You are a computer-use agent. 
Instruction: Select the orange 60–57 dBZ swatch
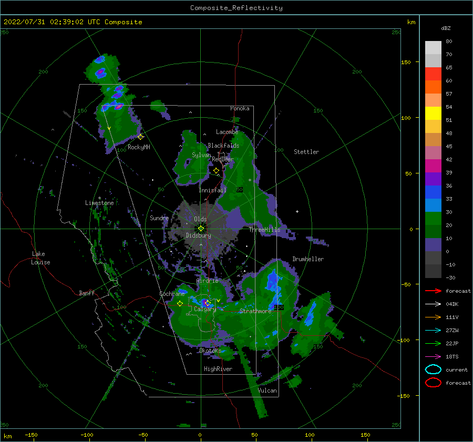tap(433, 87)
